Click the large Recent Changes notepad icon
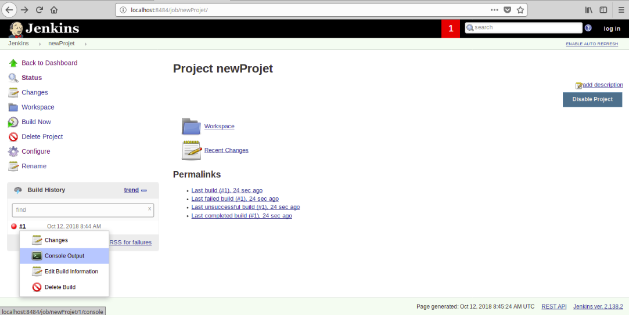The width and height of the screenshot is (629, 315). 191,150
